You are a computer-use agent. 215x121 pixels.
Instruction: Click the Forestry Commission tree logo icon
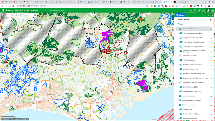[x=3, y=10]
